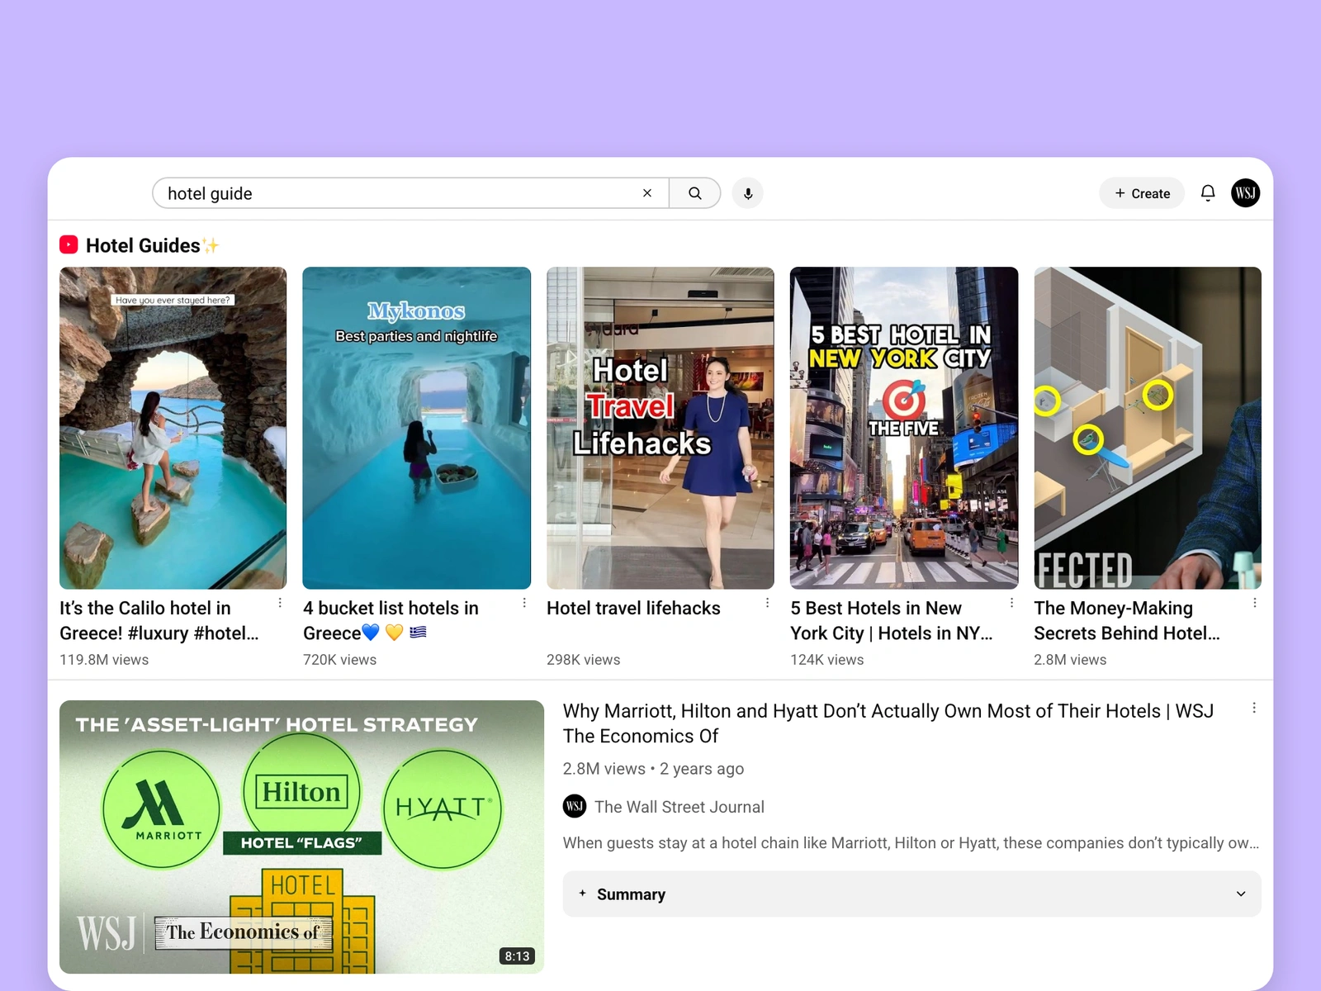Viewport: 1321px width, 991px height.
Task: Open title 'It's the Calilo hotel in Greece!'
Action: coord(159,620)
